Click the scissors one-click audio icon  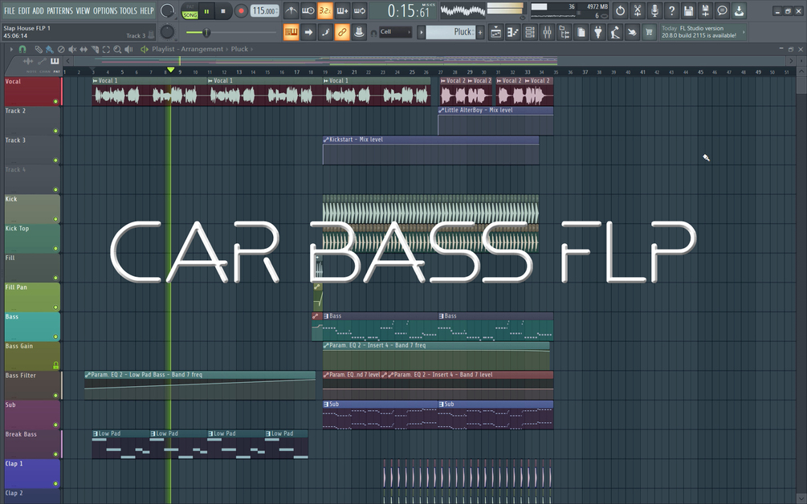pos(637,10)
